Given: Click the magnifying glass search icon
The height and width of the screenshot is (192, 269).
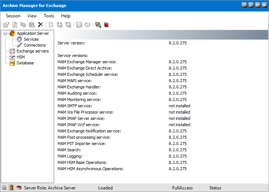Looking at the screenshot, I should [x=98, y=25].
